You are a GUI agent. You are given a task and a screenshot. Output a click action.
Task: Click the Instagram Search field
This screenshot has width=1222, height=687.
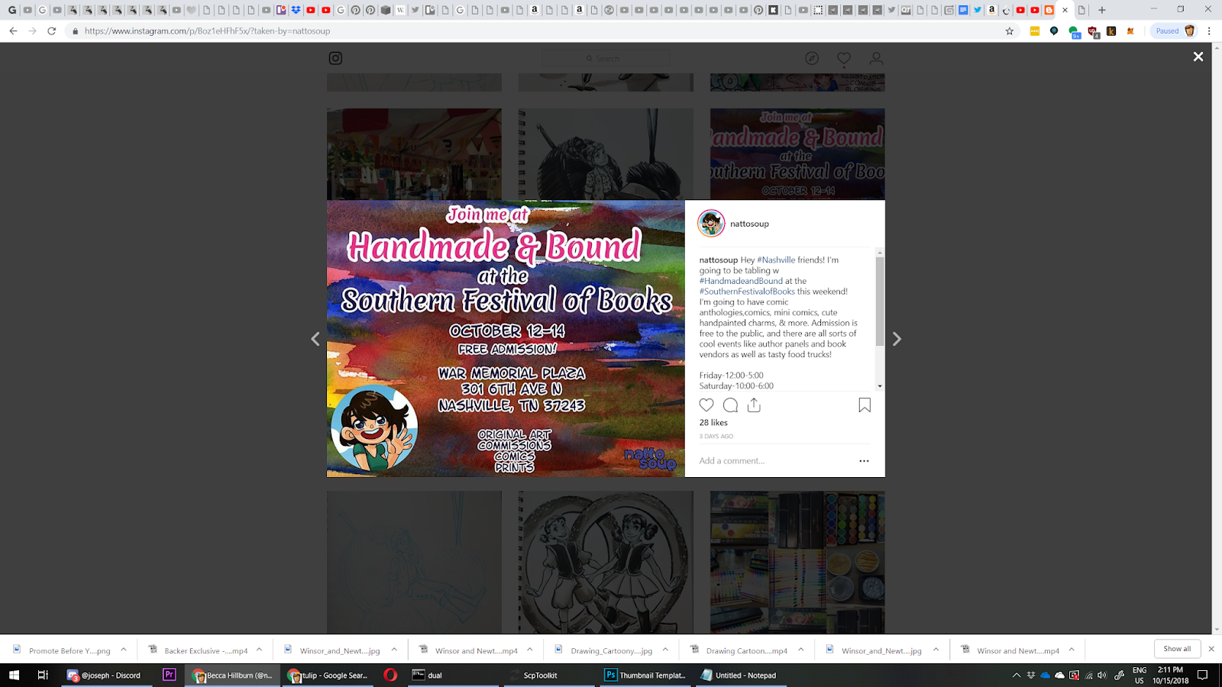(606, 58)
